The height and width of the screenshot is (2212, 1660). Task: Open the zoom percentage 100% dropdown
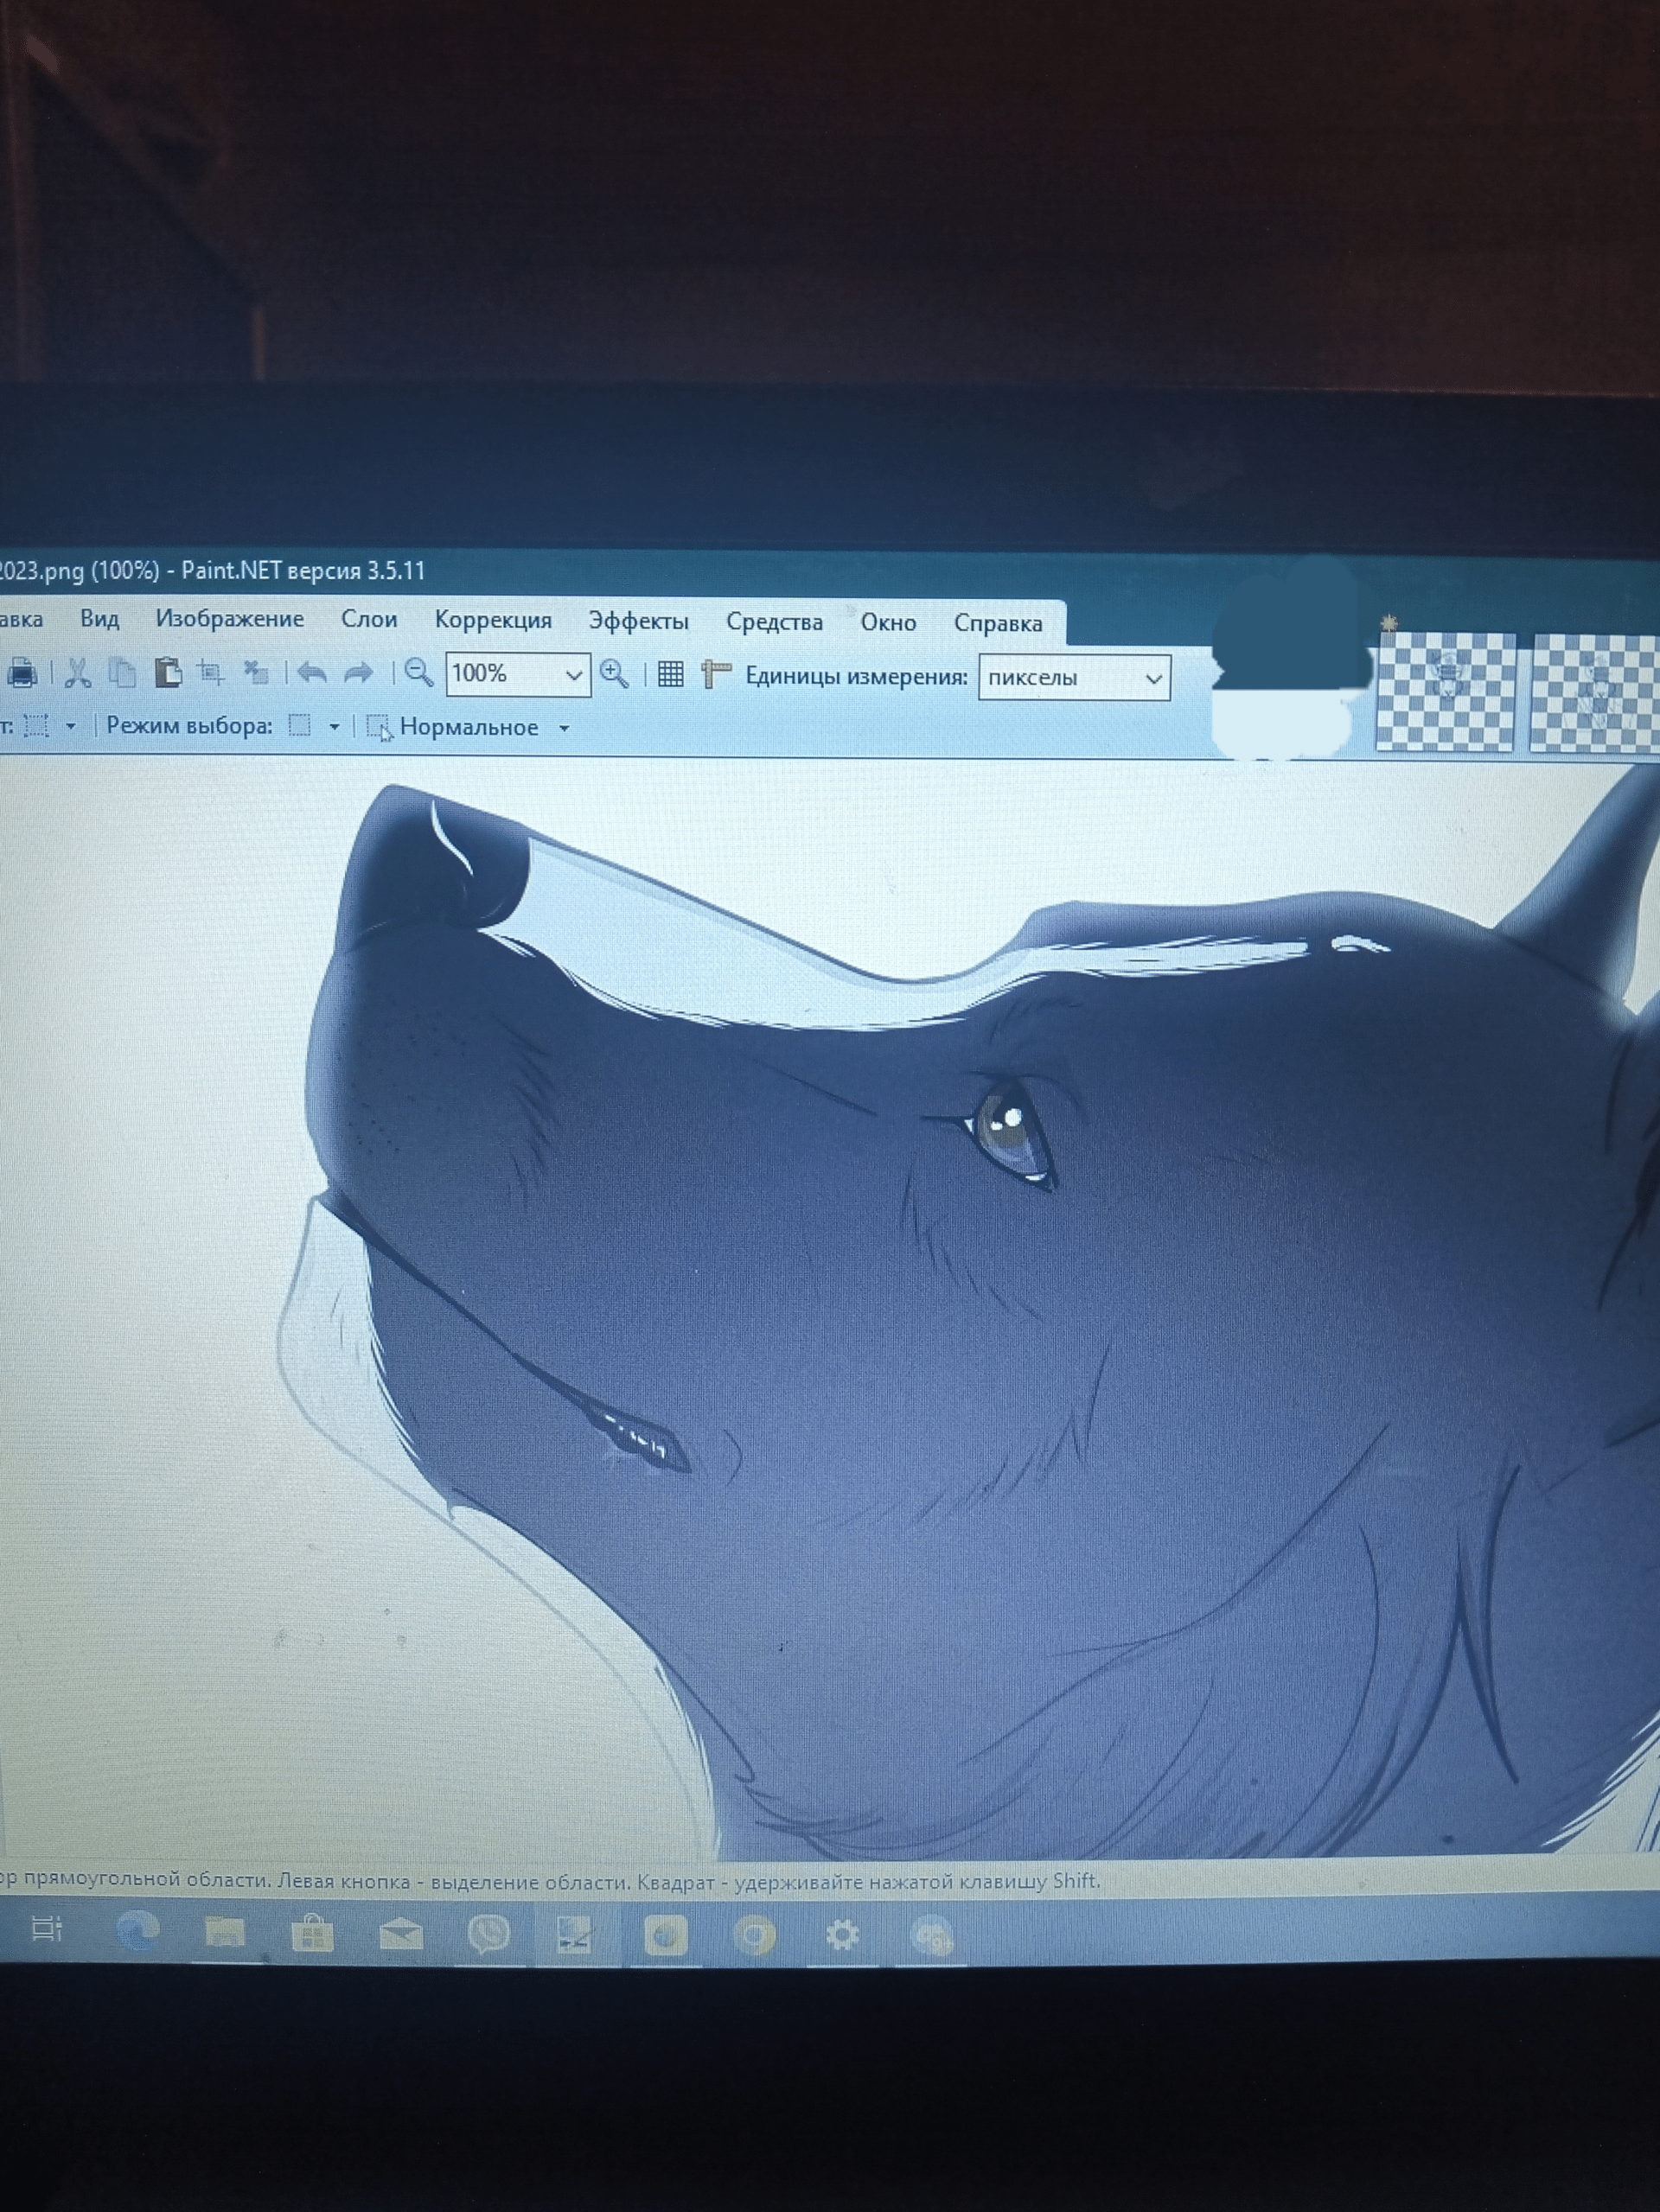574,675
